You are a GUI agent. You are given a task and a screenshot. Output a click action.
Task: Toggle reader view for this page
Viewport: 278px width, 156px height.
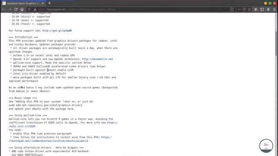coord(232,10)
